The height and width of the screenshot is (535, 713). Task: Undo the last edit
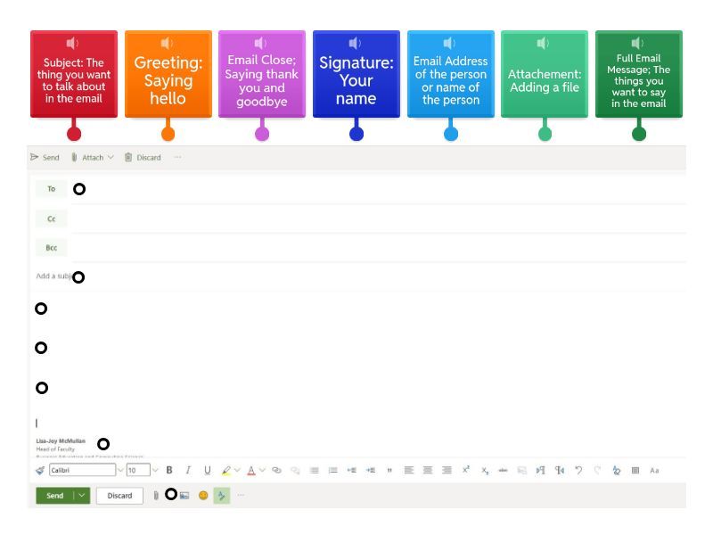tap(578, 470)
